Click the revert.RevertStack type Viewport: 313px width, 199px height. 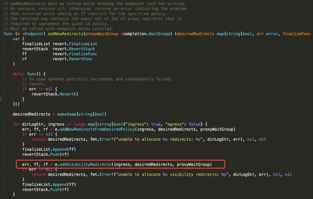click(74, 49)
